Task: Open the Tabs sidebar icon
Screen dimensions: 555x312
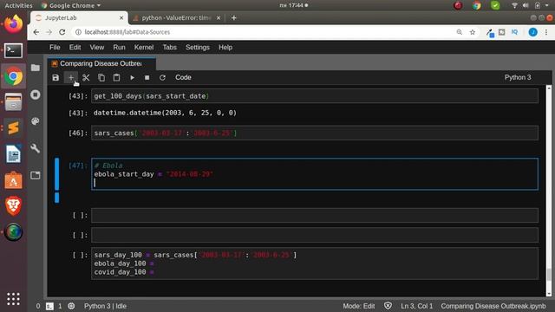Action: (x=36, y=175)
